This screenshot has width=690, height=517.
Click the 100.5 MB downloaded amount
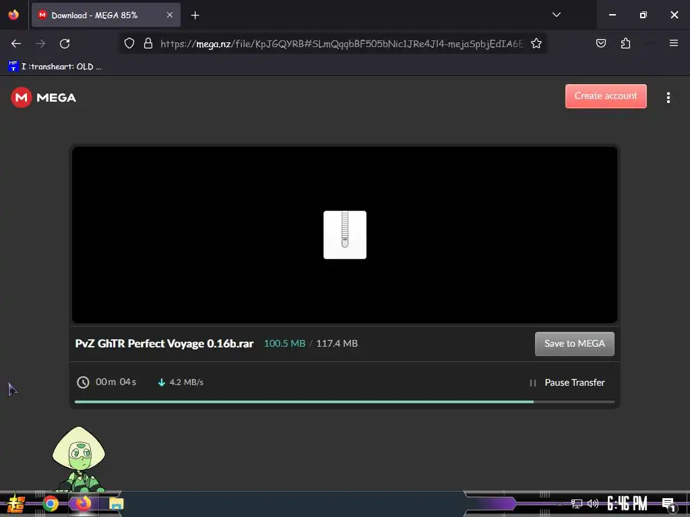pyautogui.click(x=284, y=343)
